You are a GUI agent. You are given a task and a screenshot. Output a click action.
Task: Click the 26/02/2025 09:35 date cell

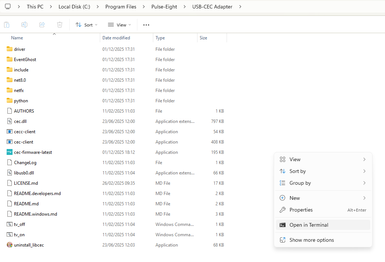pos(119,183)
